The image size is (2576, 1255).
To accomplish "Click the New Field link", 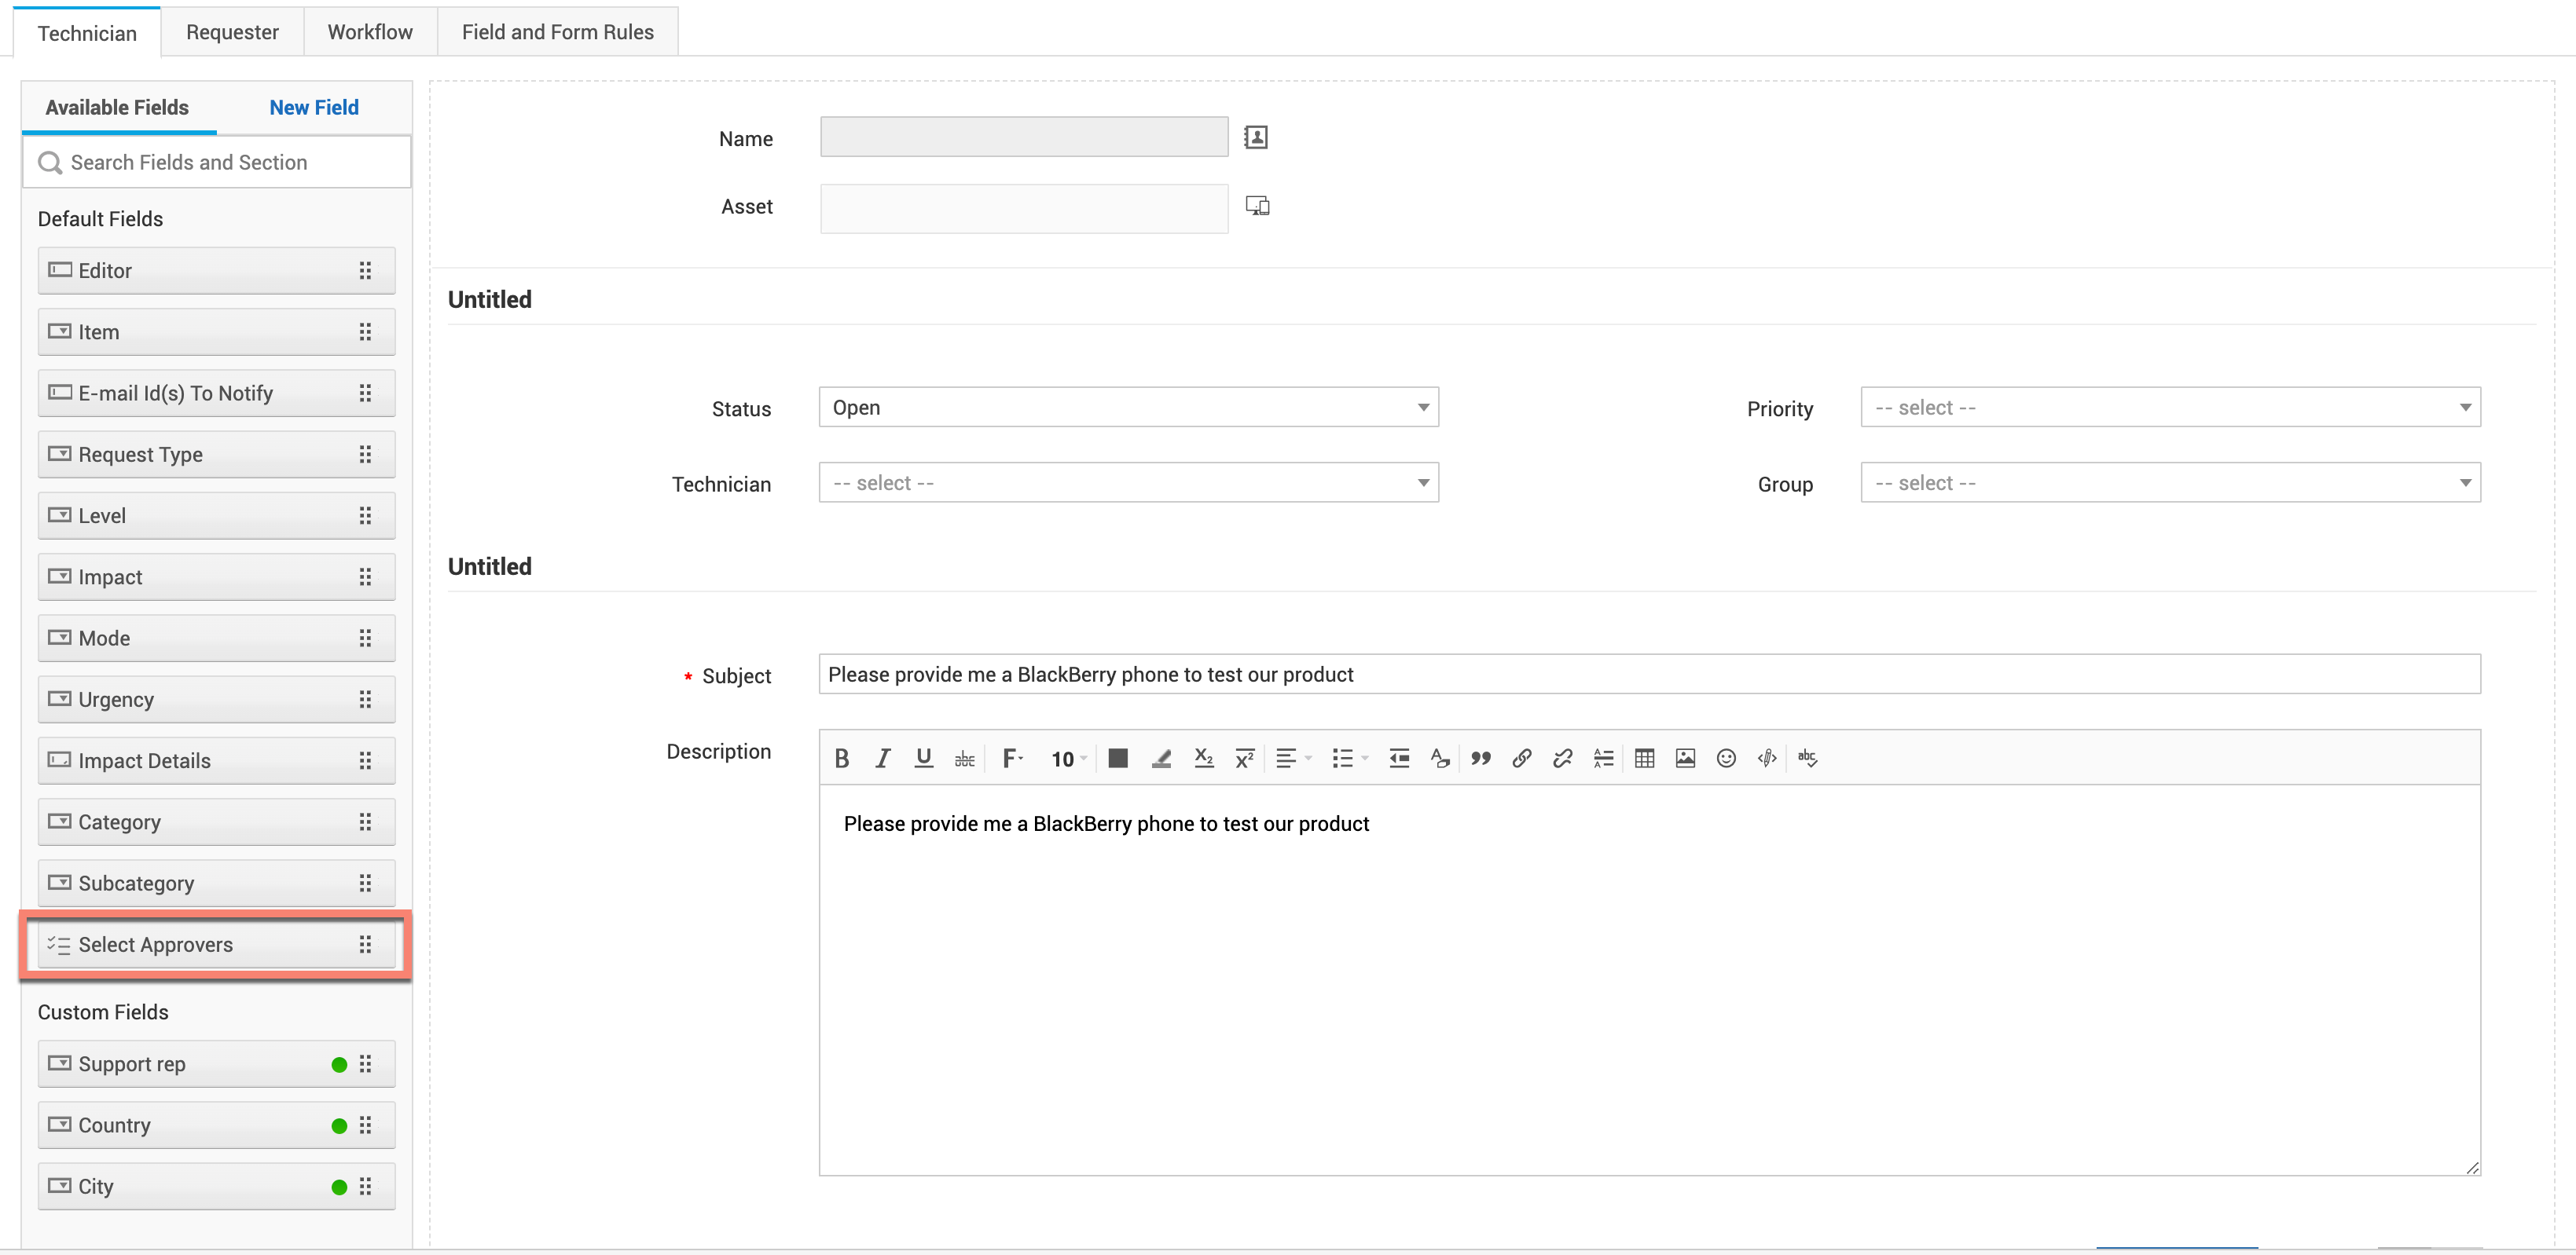I will (x=314, y=108).
